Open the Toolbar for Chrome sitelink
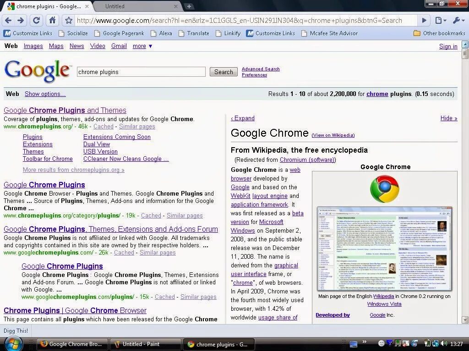This screenshot has width=469, height=351. [x=48, y=159]
